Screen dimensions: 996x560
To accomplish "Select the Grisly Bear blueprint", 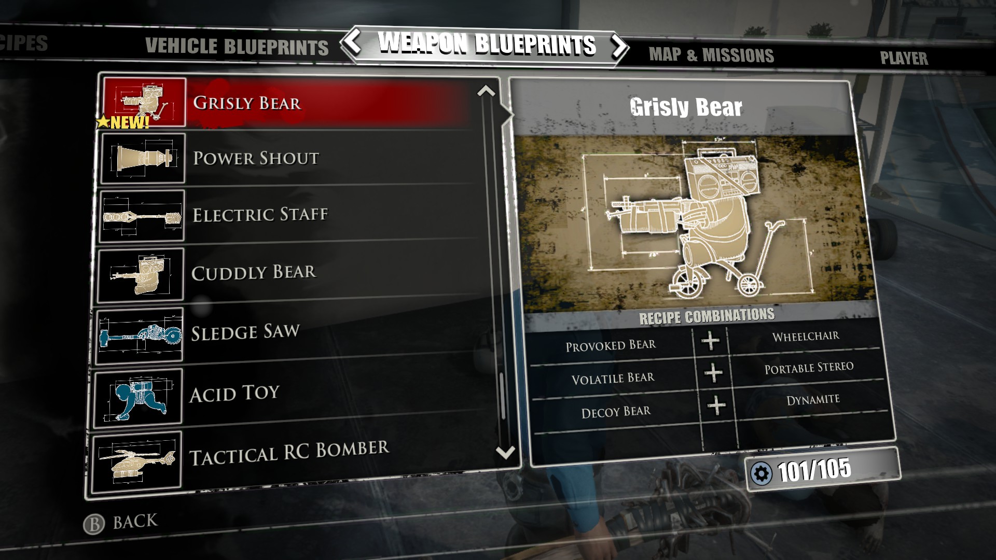I will [x=287, y=103].
